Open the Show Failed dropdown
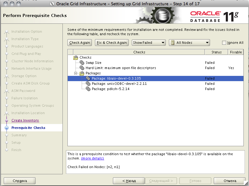Screen dimensions: 249x186 click(149, 43)
